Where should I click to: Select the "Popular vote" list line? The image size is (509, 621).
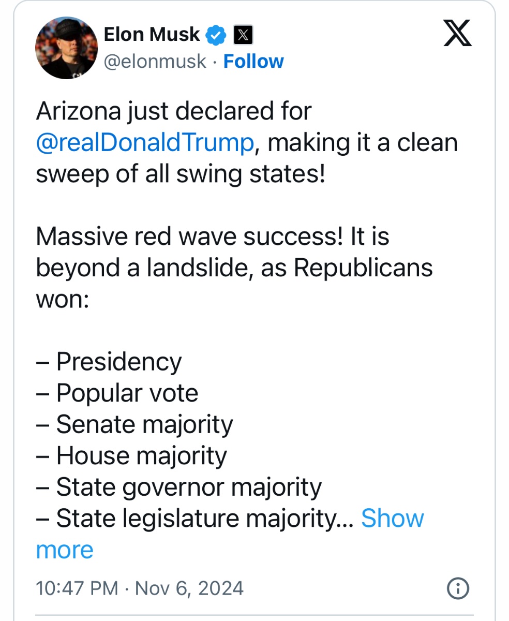[127, 393]
